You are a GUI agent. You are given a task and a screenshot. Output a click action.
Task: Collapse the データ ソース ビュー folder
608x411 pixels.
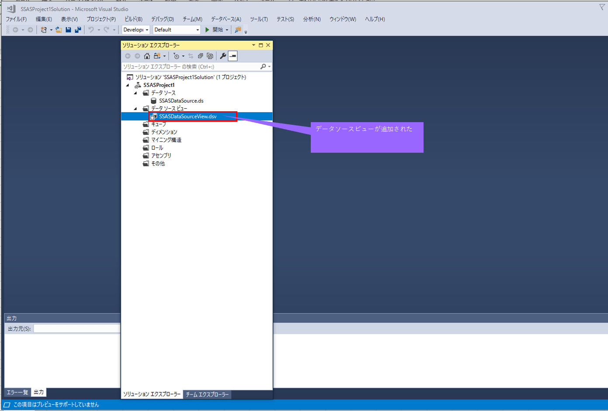pyautogui.click(x=135, y=109)
